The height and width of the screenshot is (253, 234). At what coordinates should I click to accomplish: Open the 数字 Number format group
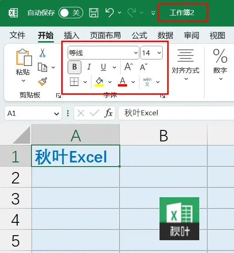(220, 65)
